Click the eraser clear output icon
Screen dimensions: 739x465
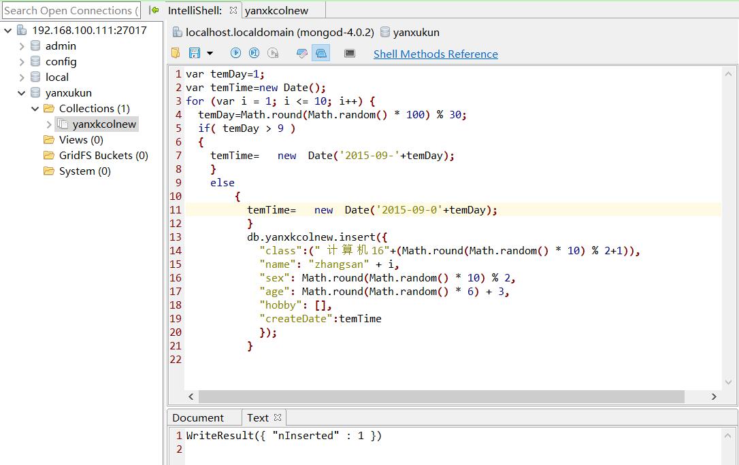point(301,53)
